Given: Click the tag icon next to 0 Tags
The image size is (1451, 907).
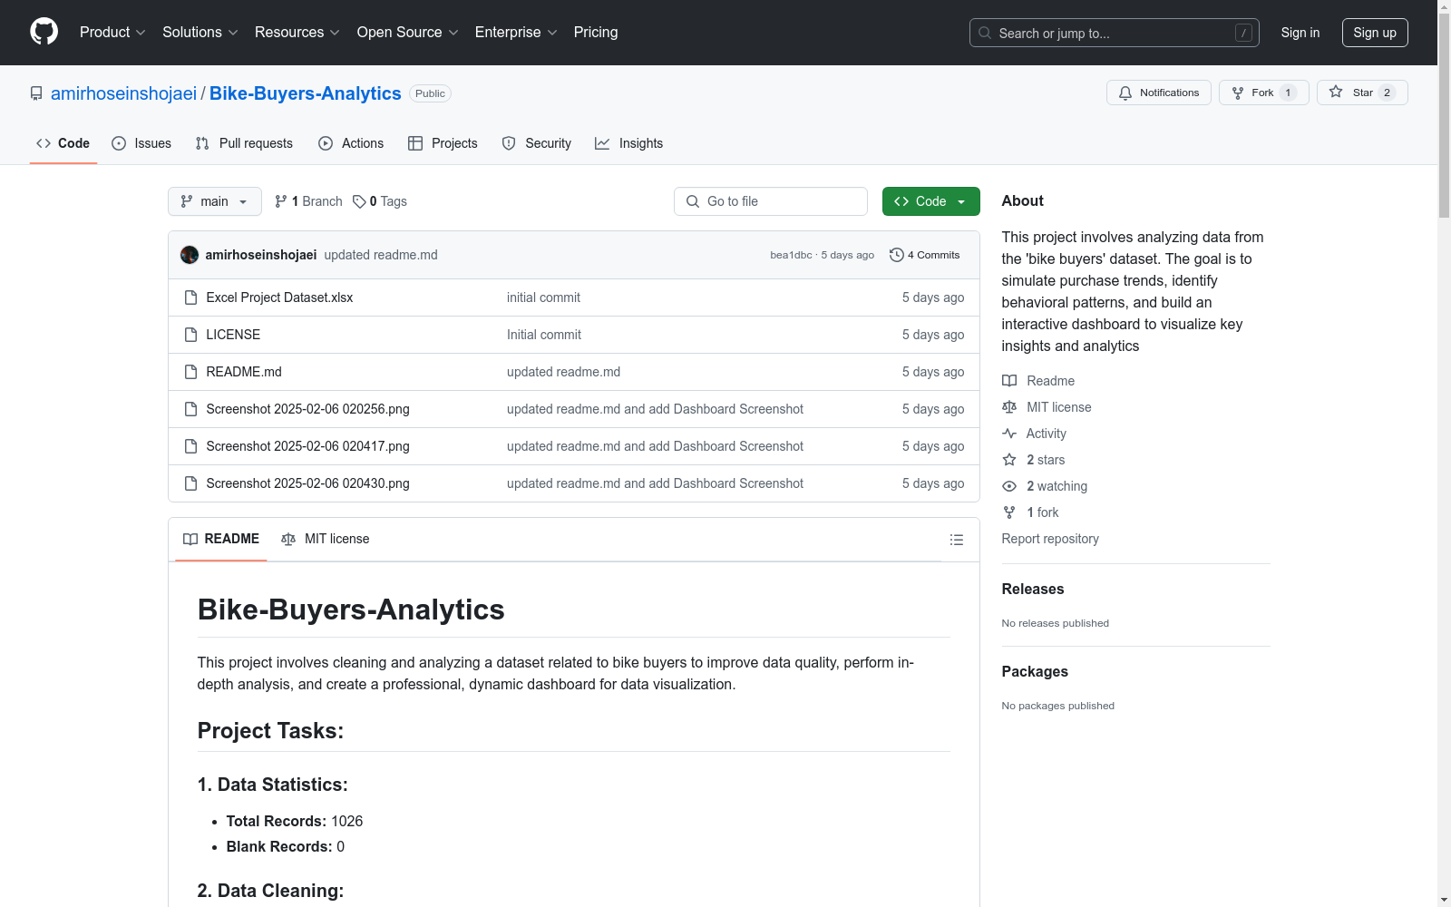Looking at the screenshot, I should tap(359, 201).
